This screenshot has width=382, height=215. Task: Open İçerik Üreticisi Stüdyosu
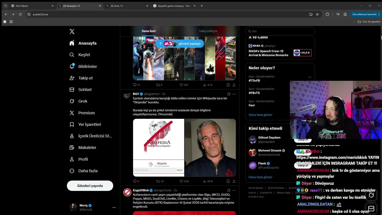(90, 136)
